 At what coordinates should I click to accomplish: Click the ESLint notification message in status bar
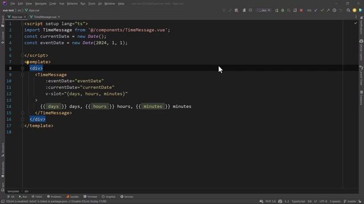56,202
